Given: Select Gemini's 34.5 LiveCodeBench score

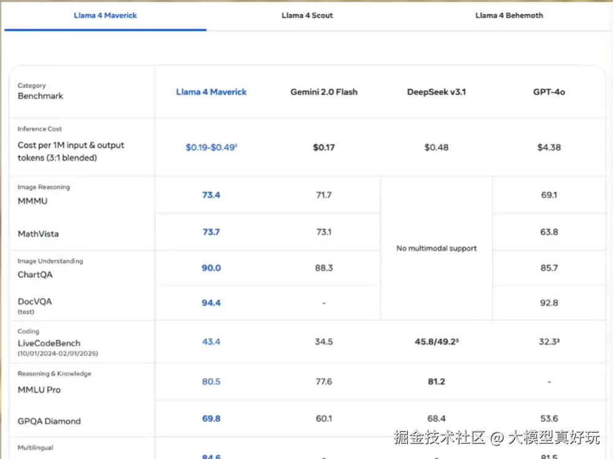Looking at the screenshot, I should (x=324, y=341).
